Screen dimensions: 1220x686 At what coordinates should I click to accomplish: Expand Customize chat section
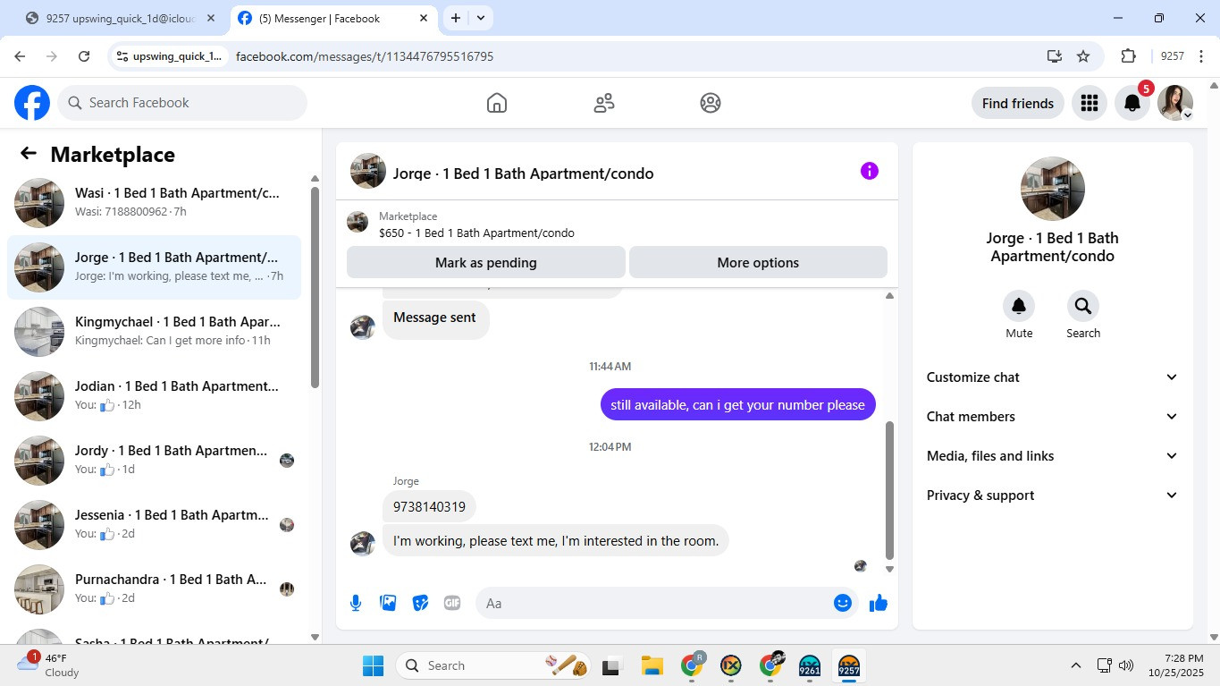coord(1052,377)
